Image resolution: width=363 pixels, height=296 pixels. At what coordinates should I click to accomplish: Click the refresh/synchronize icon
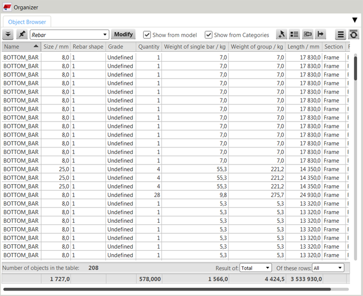354,35
